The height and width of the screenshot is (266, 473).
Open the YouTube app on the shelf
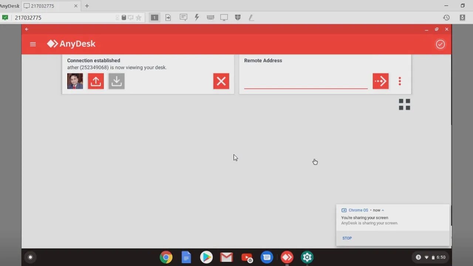pyautogui.click(x=247, y=258)
